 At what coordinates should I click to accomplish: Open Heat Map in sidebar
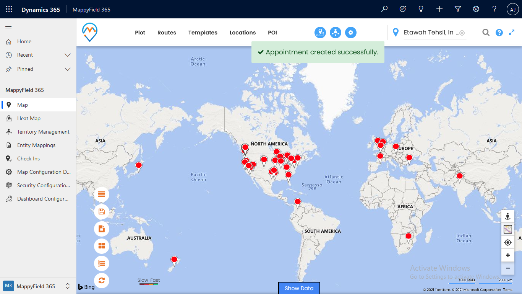(38, 118)
